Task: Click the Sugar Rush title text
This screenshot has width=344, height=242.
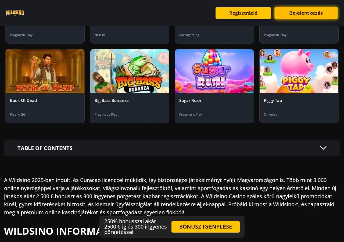Action: 190,100
